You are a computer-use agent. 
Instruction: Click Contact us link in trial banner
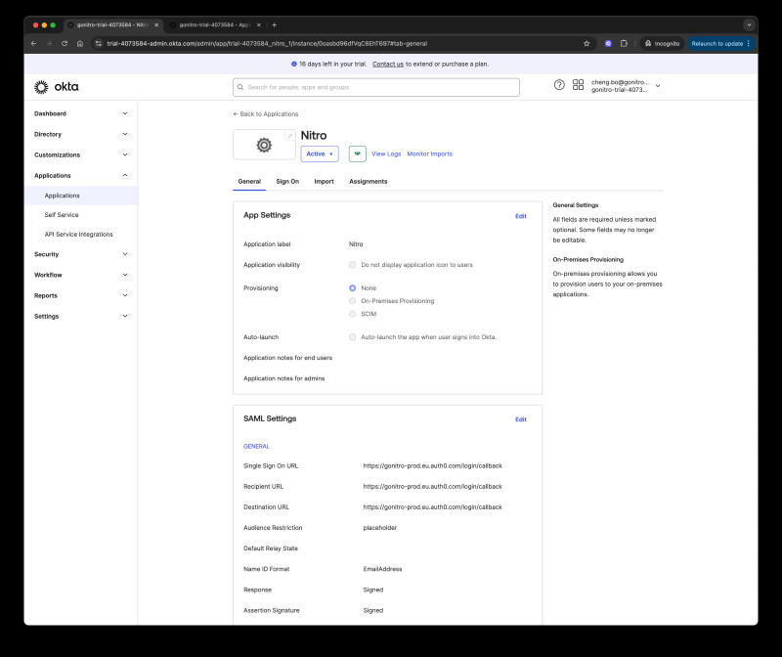click(x=387, y=64)
